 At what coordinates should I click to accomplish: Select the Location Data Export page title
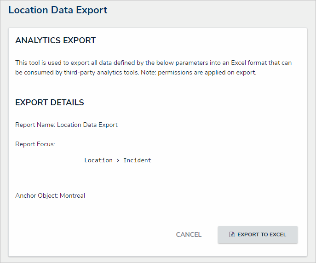[58, 10]
